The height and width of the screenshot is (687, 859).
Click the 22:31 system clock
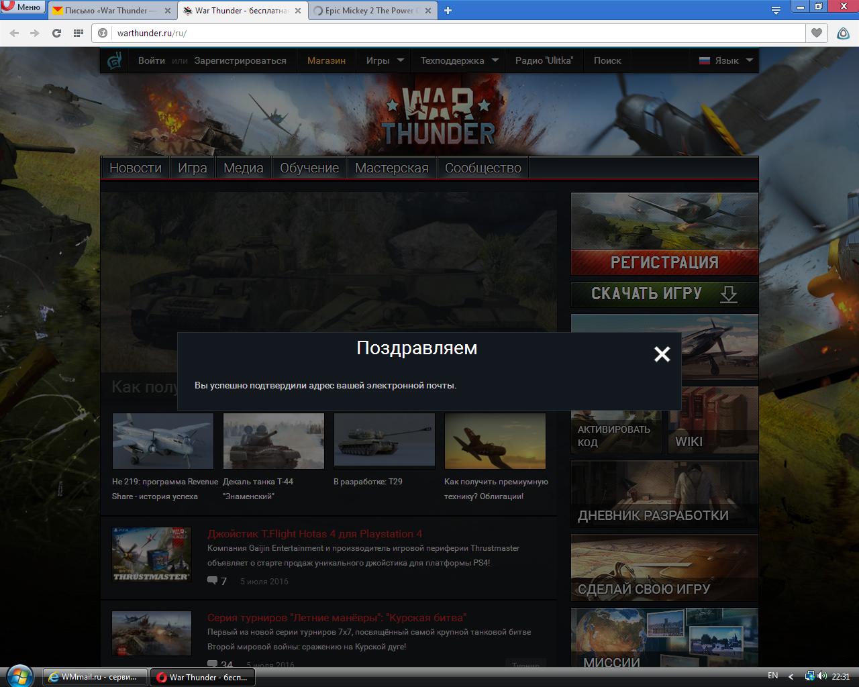840,677
